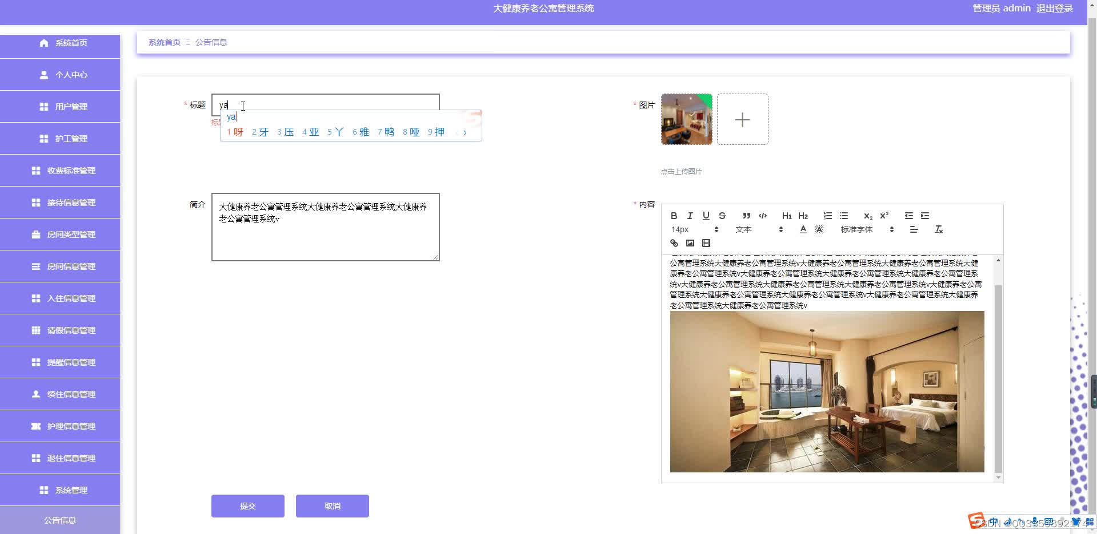Click the 简介 summary textarea

pyautogui.click(x=325, y=227)
